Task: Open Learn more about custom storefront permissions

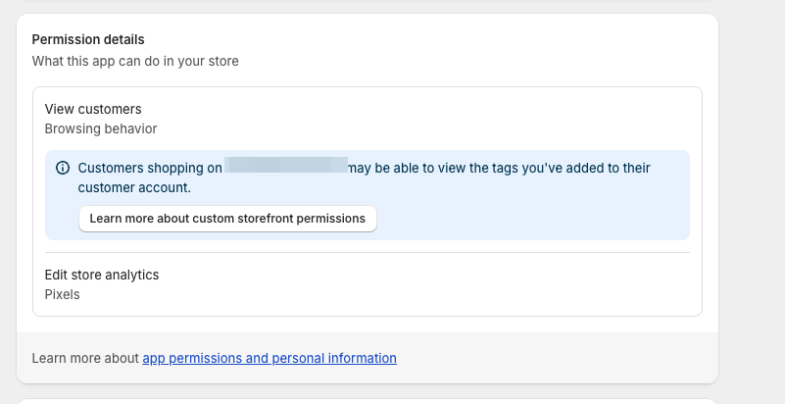Action: 227,219
